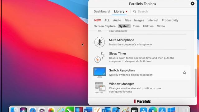Image resolution: width=199 pixels, height=112 pixels.
Task: Filter tools by Internet category
Action: click(153, 20)
